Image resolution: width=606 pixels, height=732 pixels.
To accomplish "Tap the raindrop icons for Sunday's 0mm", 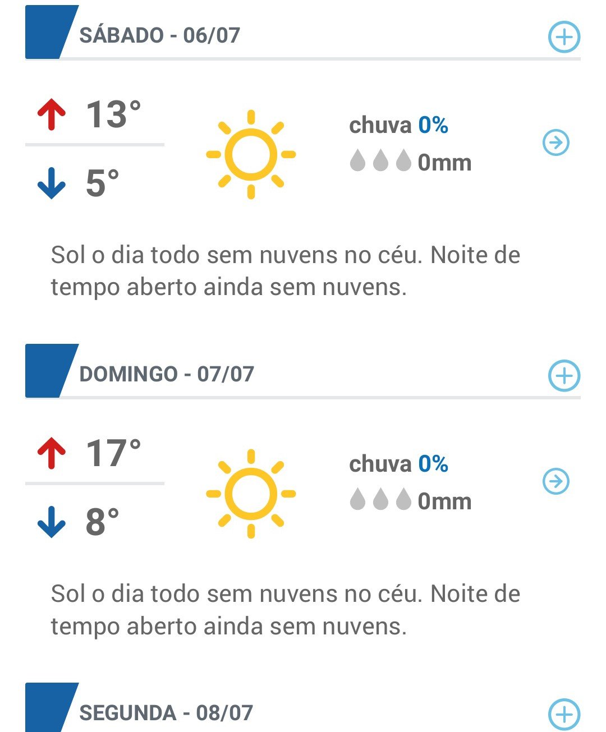I will point(380,499).
